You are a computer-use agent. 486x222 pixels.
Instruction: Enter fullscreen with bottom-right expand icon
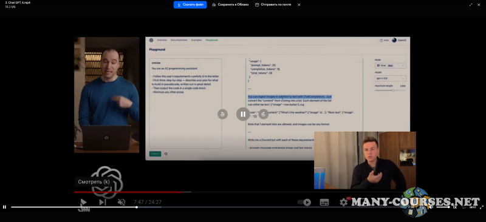coord(482,207)
